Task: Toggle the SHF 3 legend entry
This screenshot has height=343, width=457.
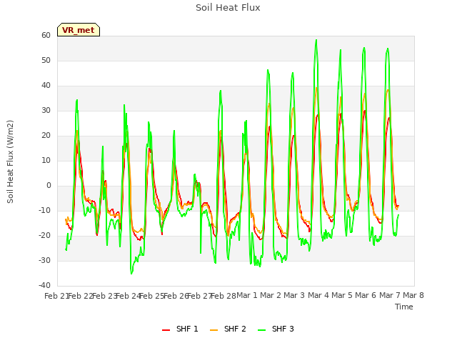Action: pos(276,329)
